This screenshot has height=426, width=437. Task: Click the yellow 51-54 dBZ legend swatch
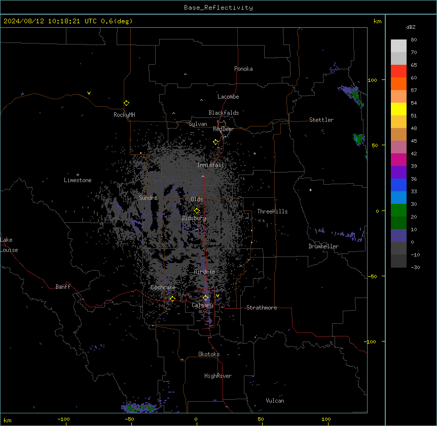click(398, 109)
